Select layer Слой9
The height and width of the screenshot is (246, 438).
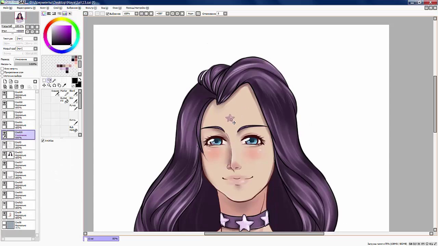[19, 215]
